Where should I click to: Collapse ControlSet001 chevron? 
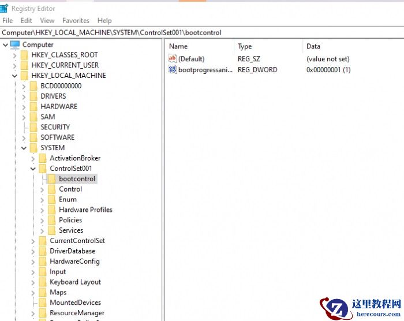(33, 169)
